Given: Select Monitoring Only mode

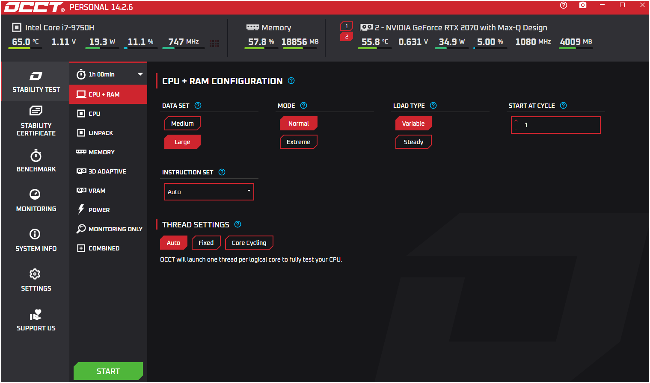Looking at the screenshot, I should tap(108, 229).
